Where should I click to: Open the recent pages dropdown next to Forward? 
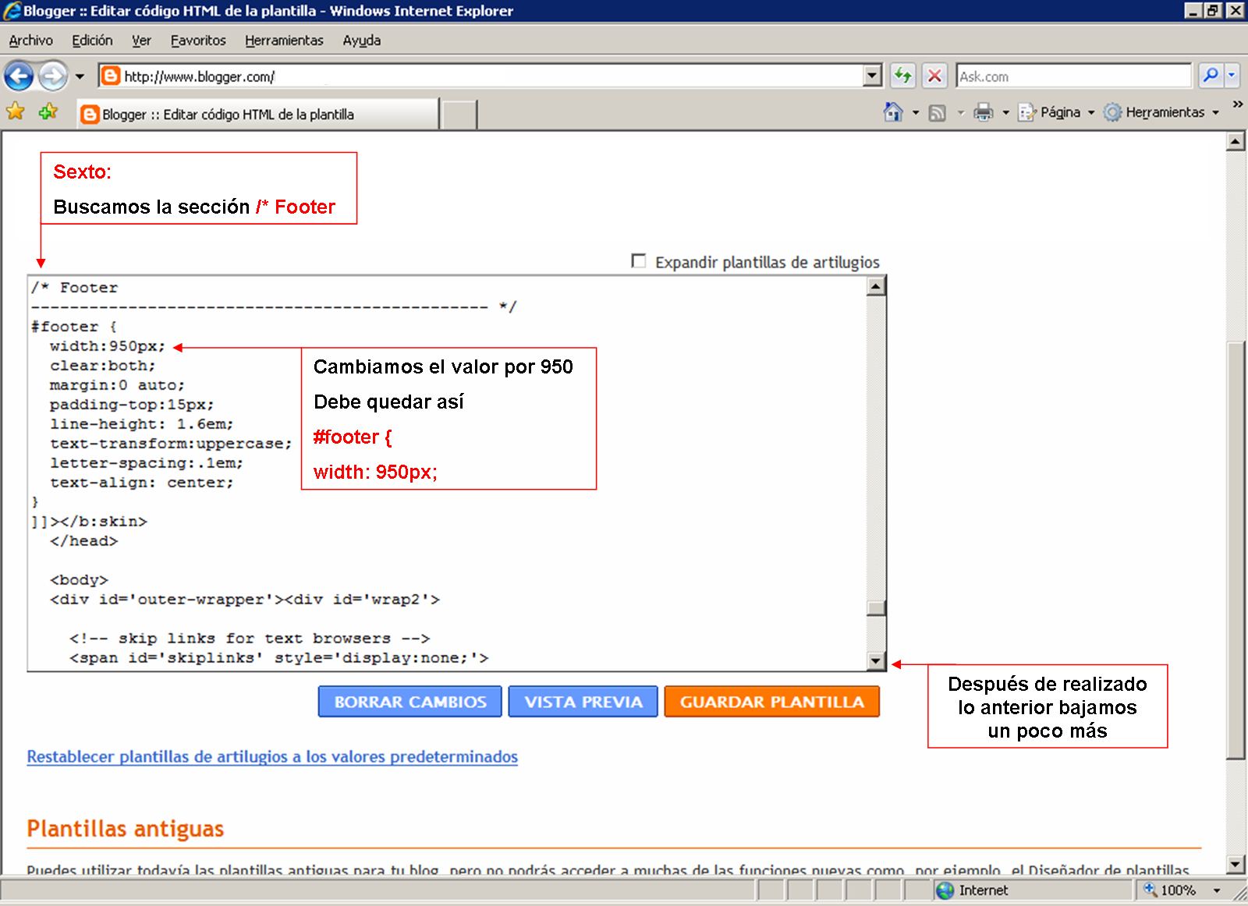tap(80, 77)
